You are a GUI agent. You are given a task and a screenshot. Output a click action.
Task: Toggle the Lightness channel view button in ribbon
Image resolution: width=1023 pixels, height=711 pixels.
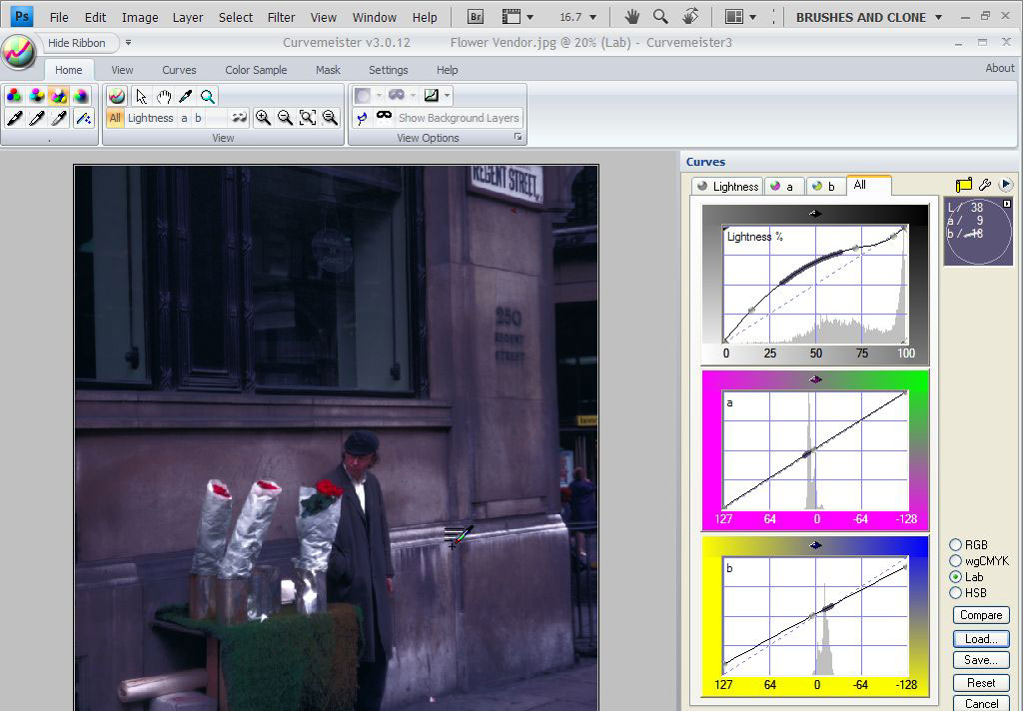(151, 118)
